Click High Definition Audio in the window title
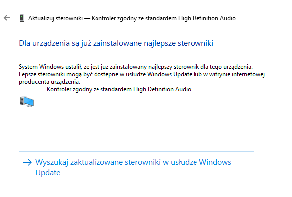This screenshot has width=292, height=197. pos(207,18)
